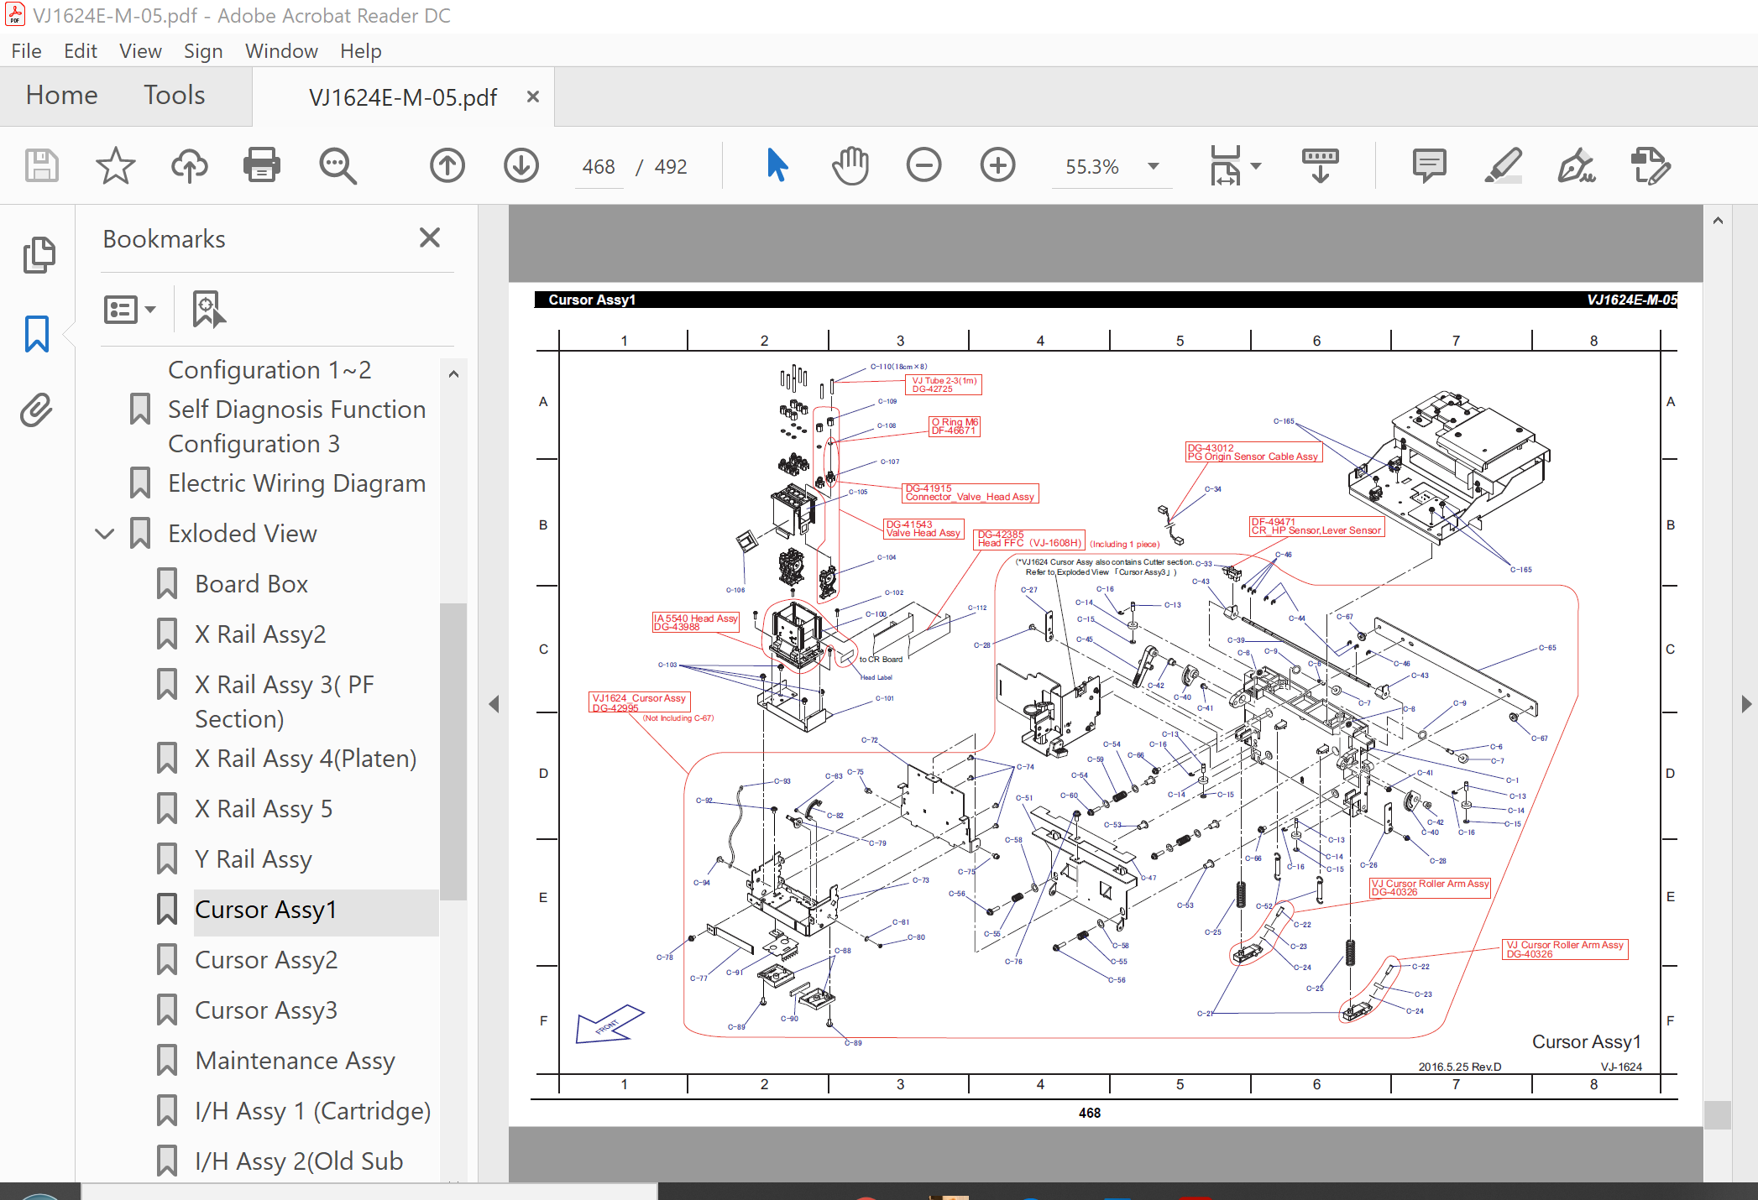
Task: Click the Share and edit icon
Action: click(x=1650, y=165)
